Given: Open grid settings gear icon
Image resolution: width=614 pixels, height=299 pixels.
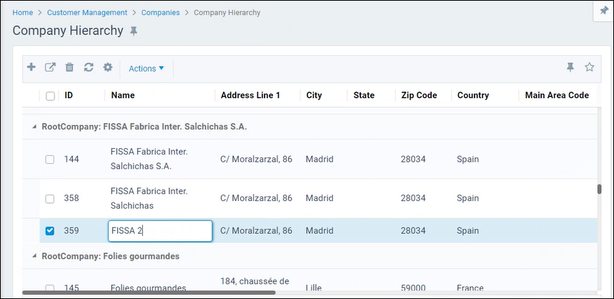Looking at the screenshot, I should pos(108,67).
